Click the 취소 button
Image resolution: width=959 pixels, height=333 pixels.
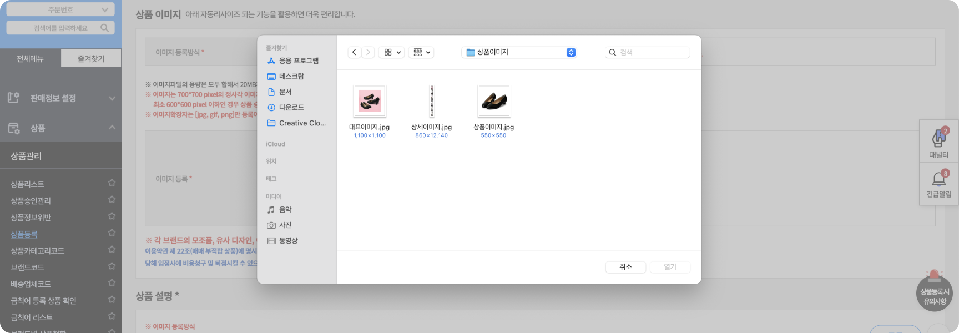[625, 267]
